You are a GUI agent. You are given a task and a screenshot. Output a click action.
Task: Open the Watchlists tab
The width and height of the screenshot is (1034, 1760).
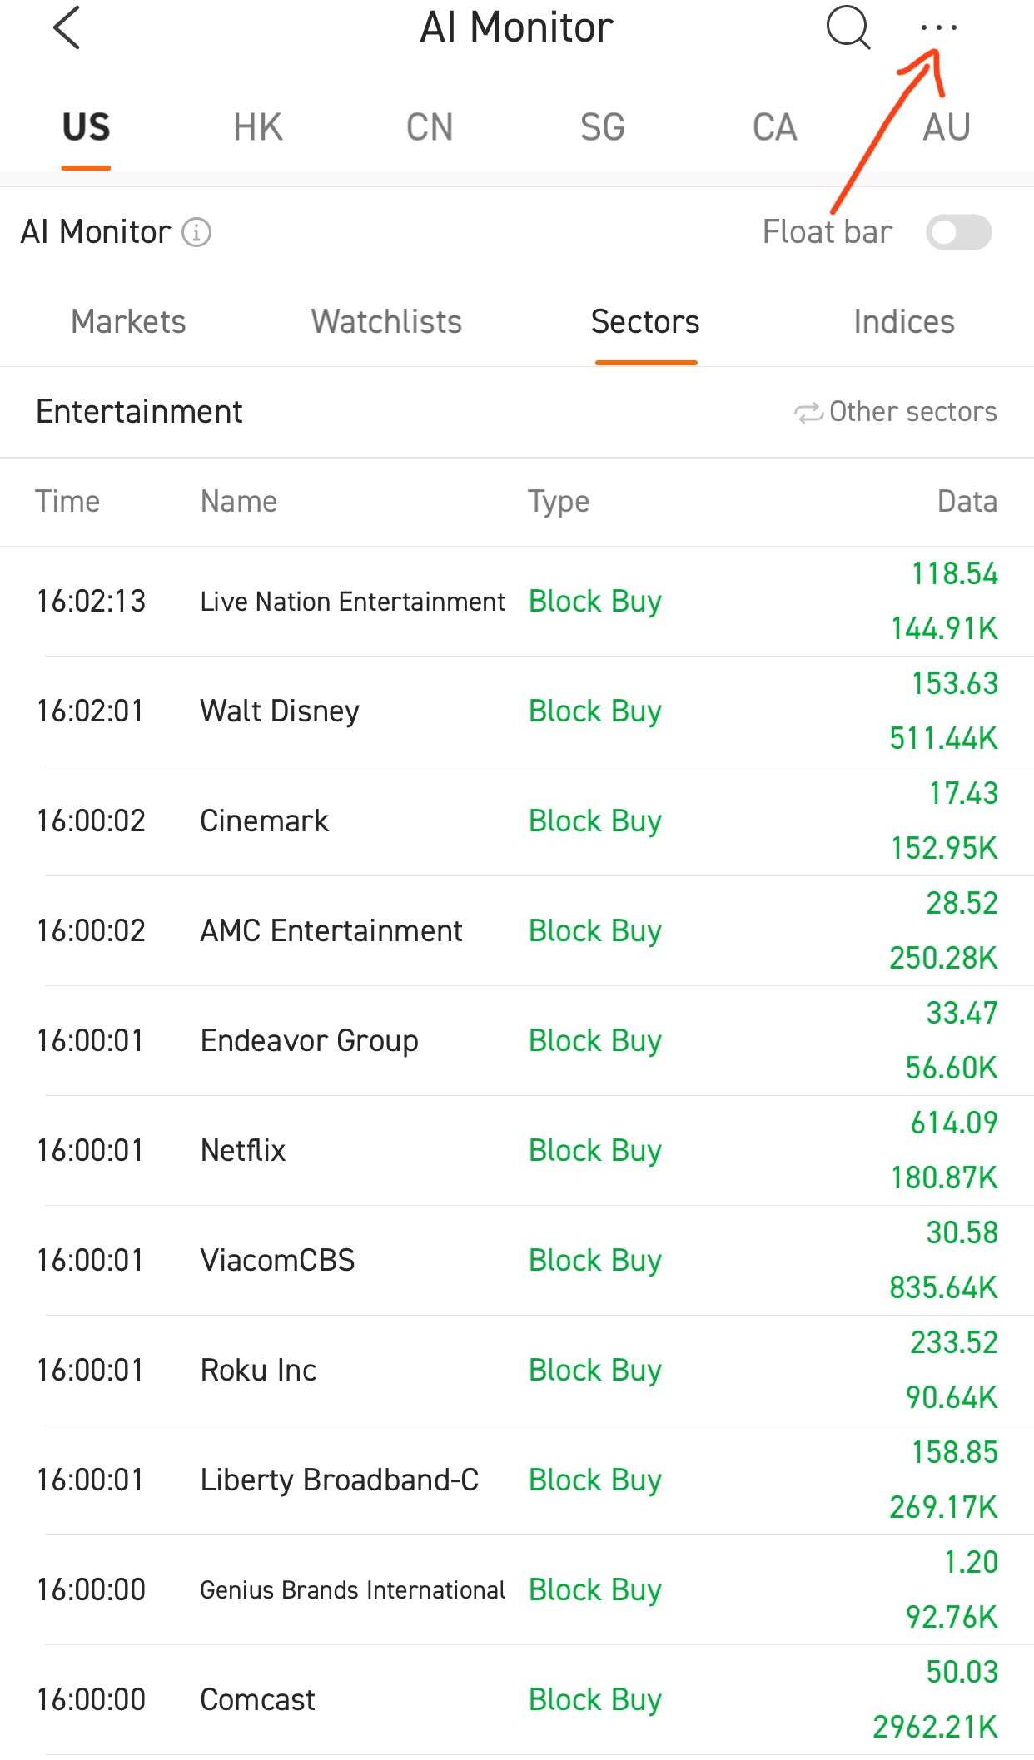pos(386,322)
